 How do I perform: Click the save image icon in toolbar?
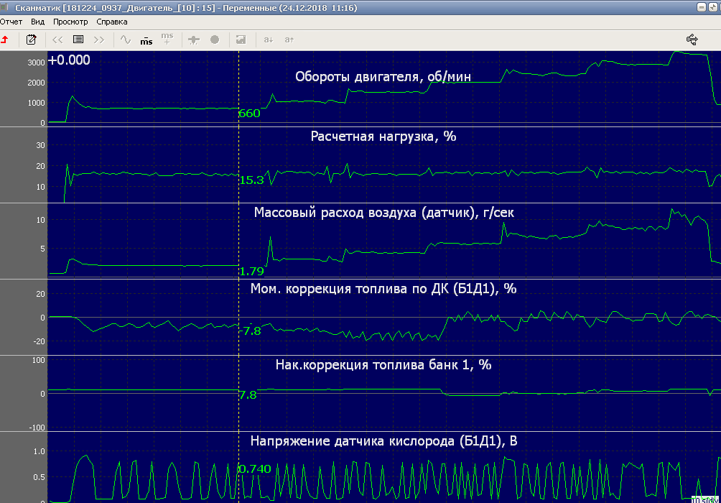pyautogui.click(x=241, y=40)
